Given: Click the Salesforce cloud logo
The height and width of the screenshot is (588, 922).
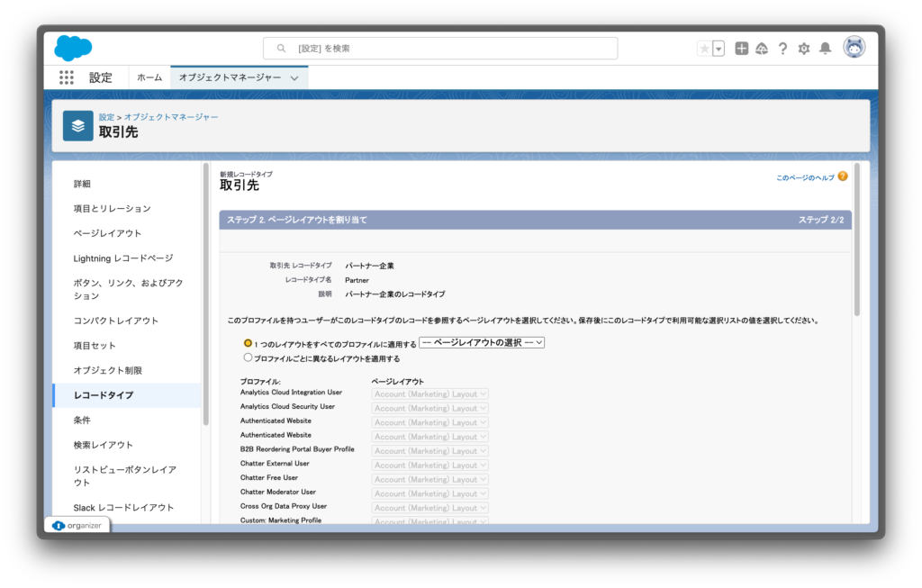Looking at the screenshot, I should point(73,48).
